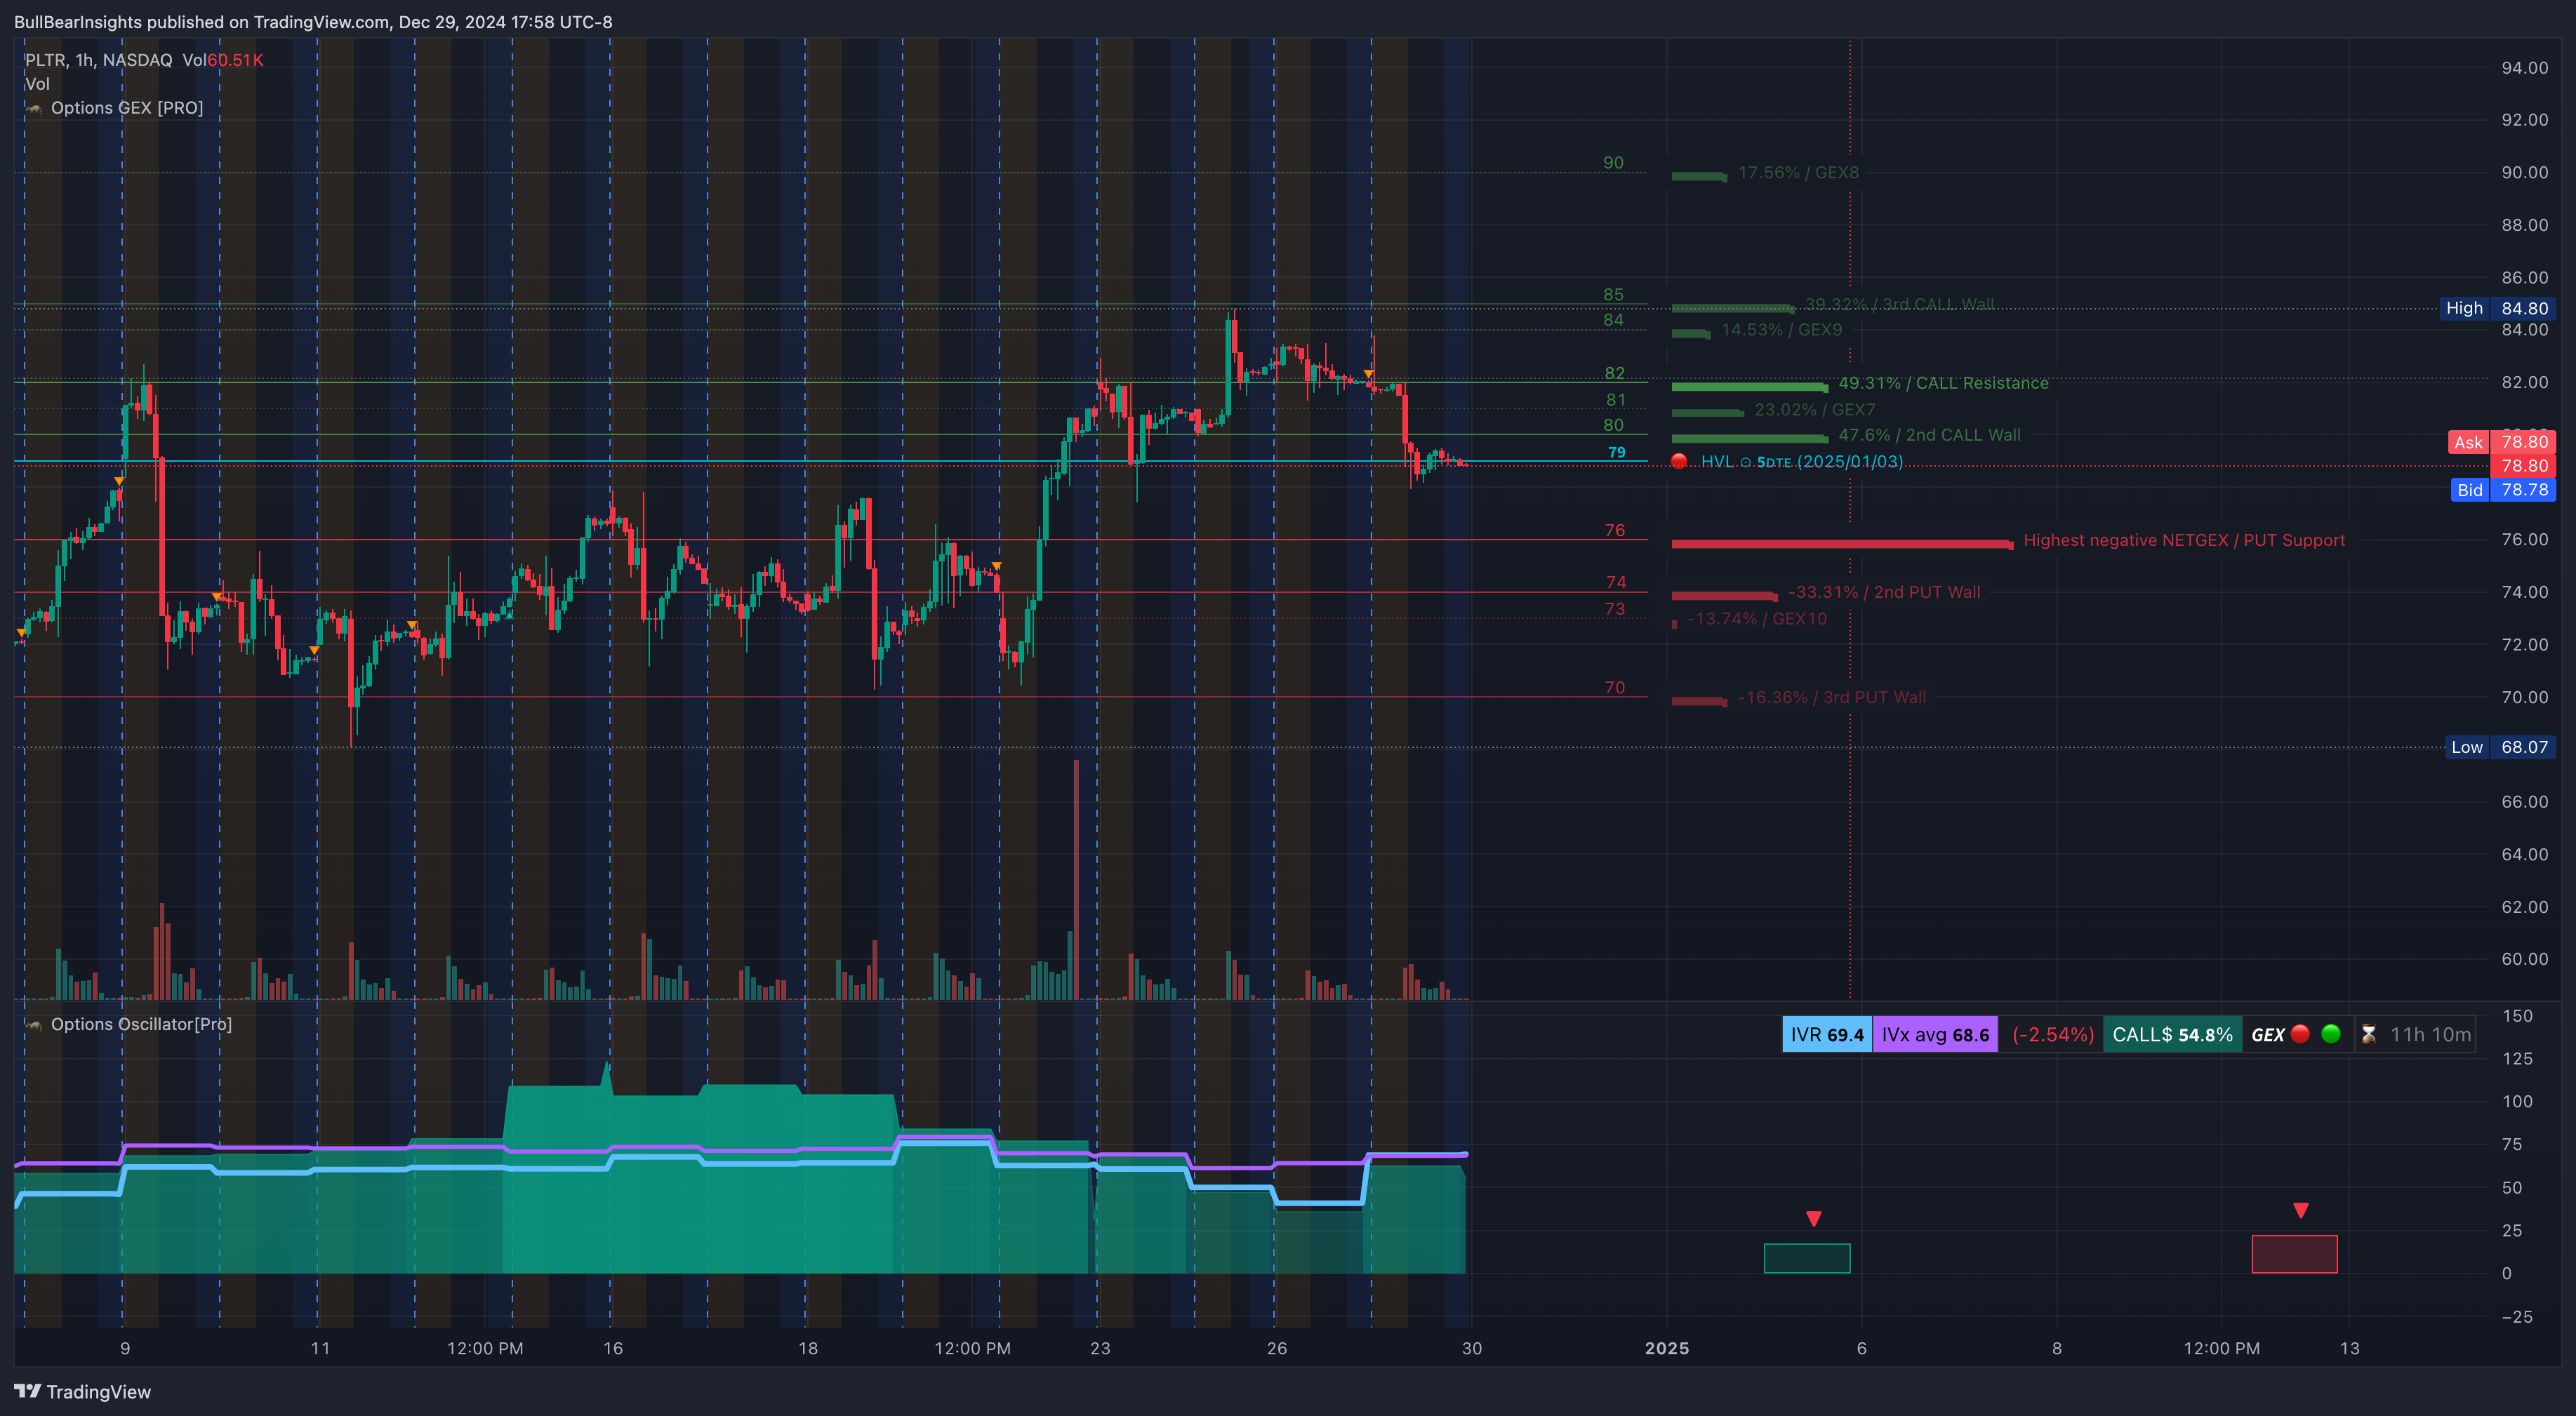2576x1416 pixels.
Task: Click the hourglass countdown icon
Action: [x=2368, y=1035]
